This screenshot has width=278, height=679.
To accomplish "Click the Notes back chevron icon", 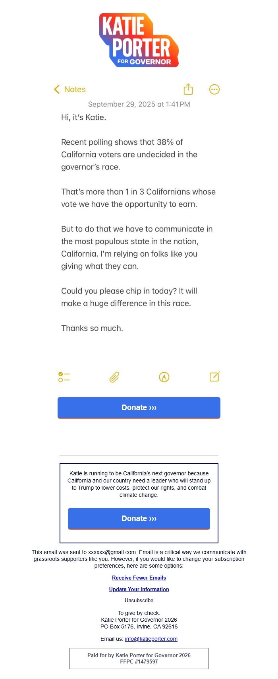I will coord(57,89).
